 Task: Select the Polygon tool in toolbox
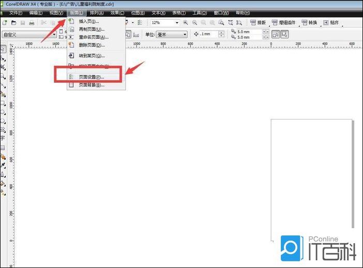click(x=3, y=121)
